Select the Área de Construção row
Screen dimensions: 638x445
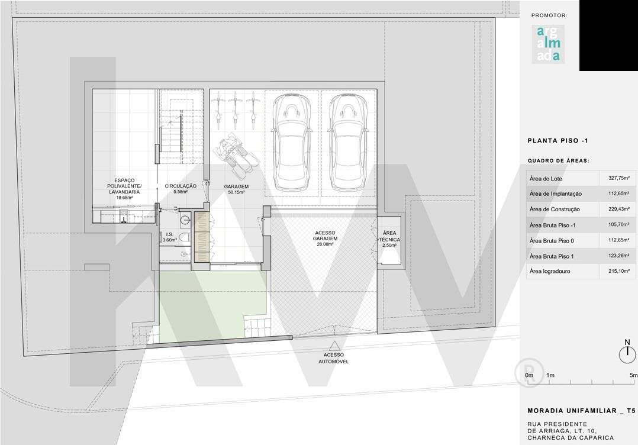tap(581, 209)
